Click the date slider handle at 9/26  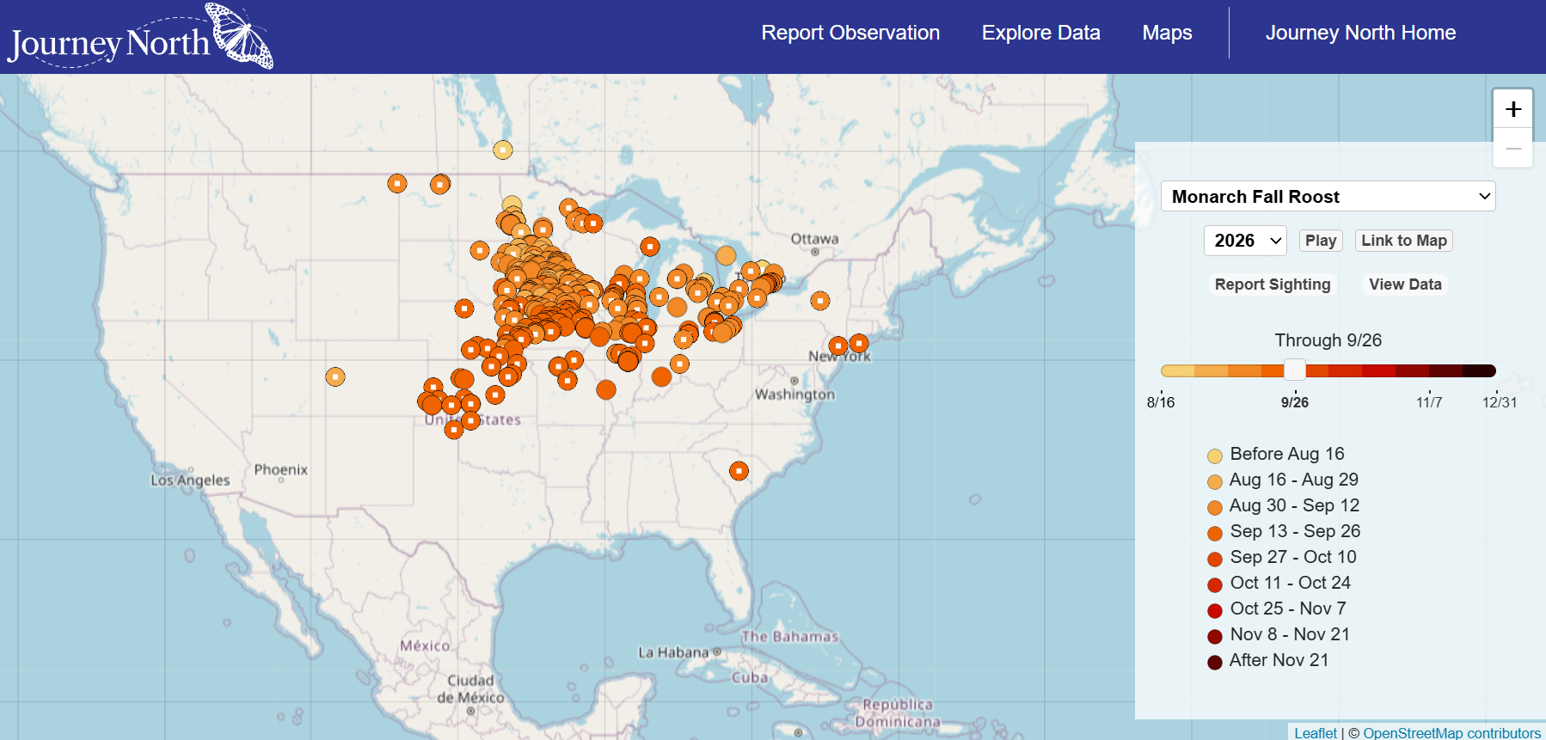pyautogui.click(x=1294, y=370)
